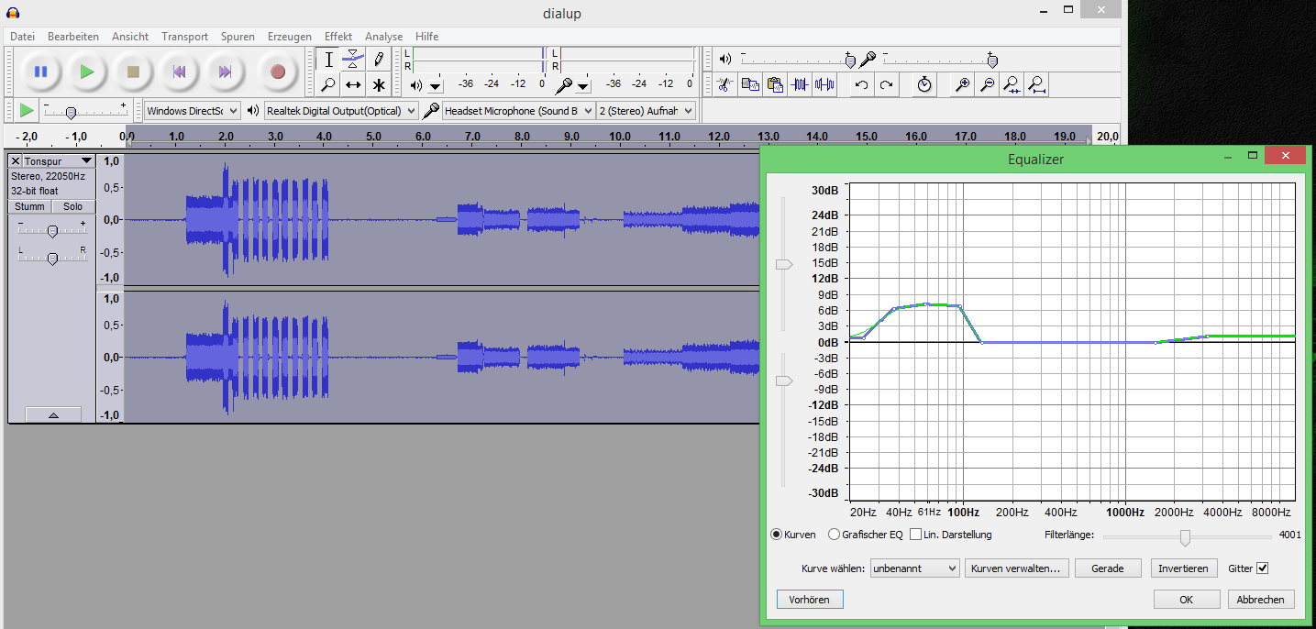Click the Invertieren button
1316x629 pixels.
pos(1184,568)
